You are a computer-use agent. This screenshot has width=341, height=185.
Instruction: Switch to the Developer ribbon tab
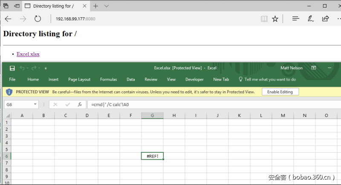194,79
